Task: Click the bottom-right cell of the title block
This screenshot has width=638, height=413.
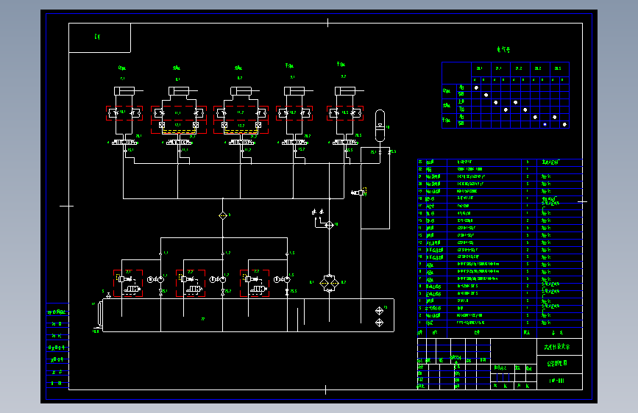Action: (x=559, y=381)
